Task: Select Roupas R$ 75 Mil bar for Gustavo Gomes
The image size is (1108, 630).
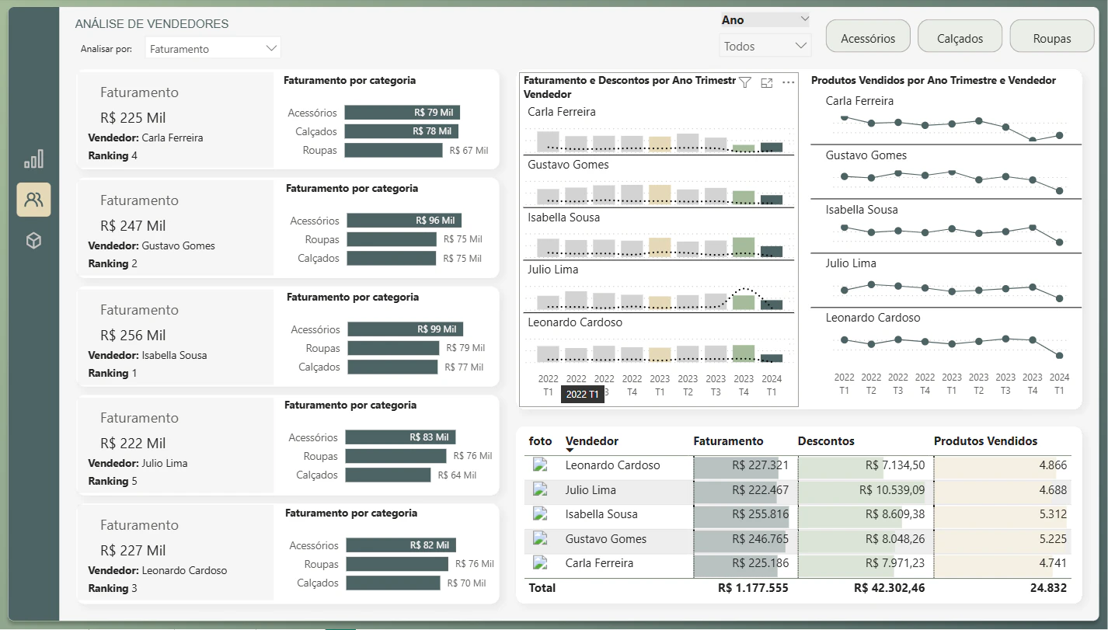Action: (392, 239)
